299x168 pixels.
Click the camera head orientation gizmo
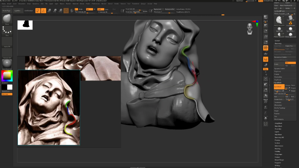250,29
